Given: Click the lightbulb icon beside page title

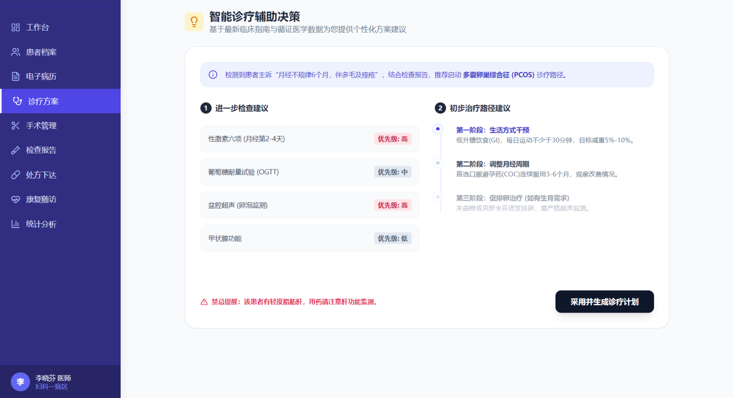Looking at the screenshot, I should (194, 22).
